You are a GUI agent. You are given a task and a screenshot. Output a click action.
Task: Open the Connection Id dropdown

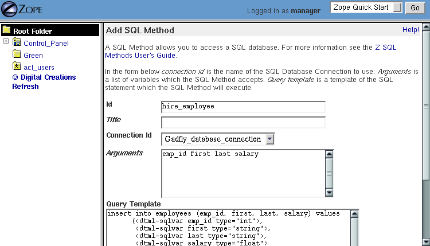coord(270,139)
